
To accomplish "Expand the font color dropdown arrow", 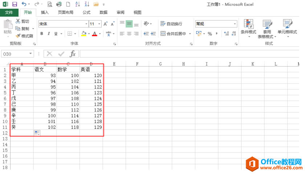I will [100, 34].
